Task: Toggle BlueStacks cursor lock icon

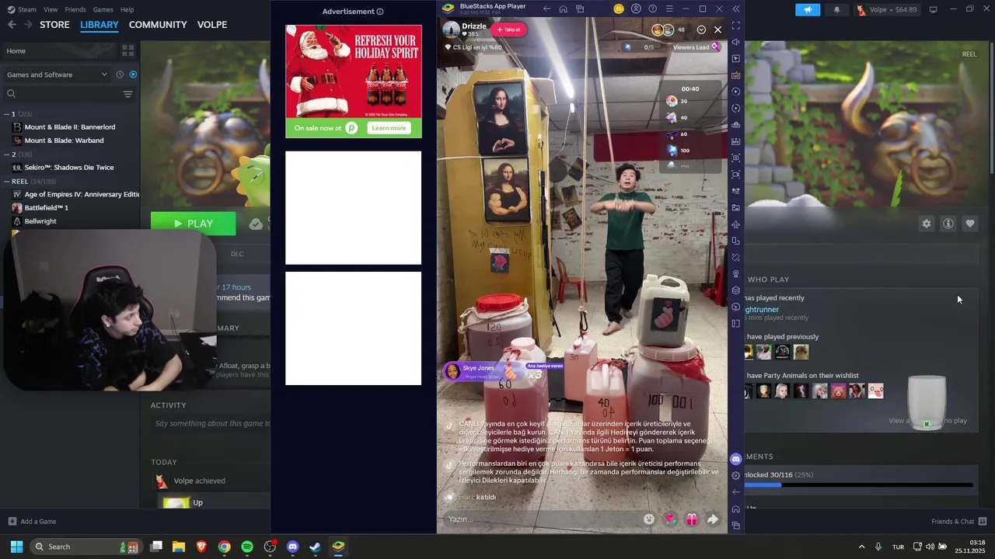Action: (736, 59)
